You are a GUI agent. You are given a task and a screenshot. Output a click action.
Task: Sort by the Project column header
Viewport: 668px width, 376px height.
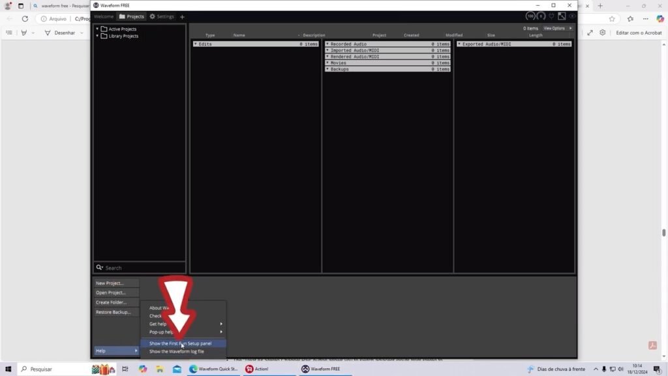(379, 35)
